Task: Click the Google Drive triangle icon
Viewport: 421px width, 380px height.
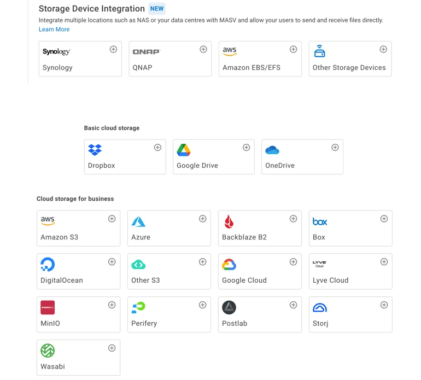Action: (x=184, y=150)
